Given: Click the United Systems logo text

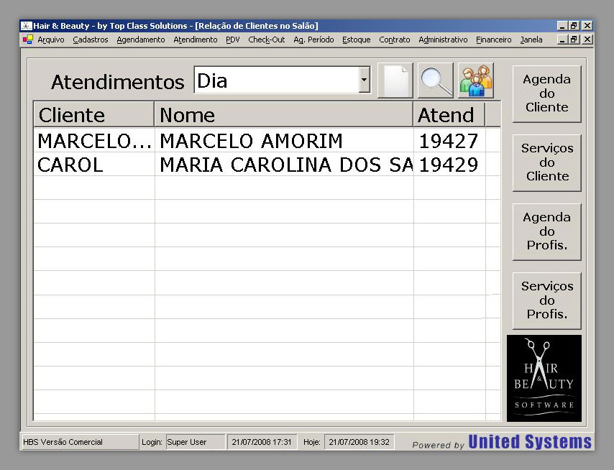Looking at the screenshot, I should (530, 441).
